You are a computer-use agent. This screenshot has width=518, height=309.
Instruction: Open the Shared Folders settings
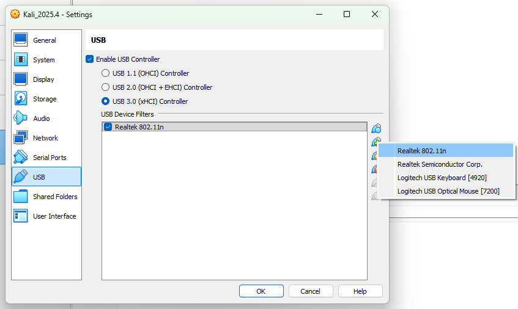point(54,197)
